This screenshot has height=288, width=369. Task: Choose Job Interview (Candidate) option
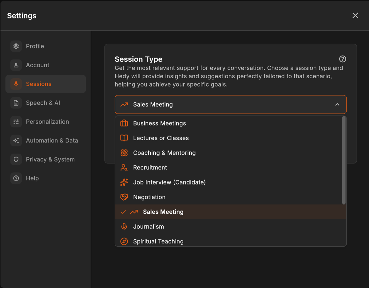(x=229, y=182)
